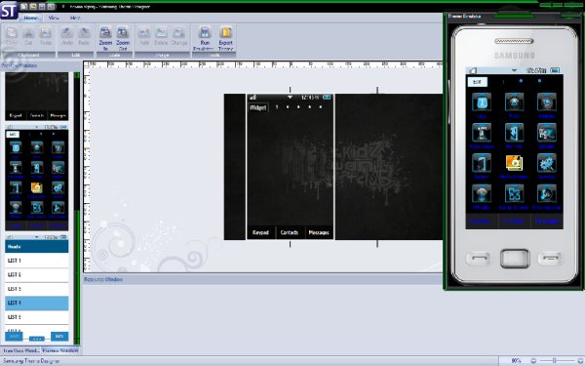Select the idle screen thumbnail in the Preview Window
This screenshot has height=366, width=585.
pos(37,96)
